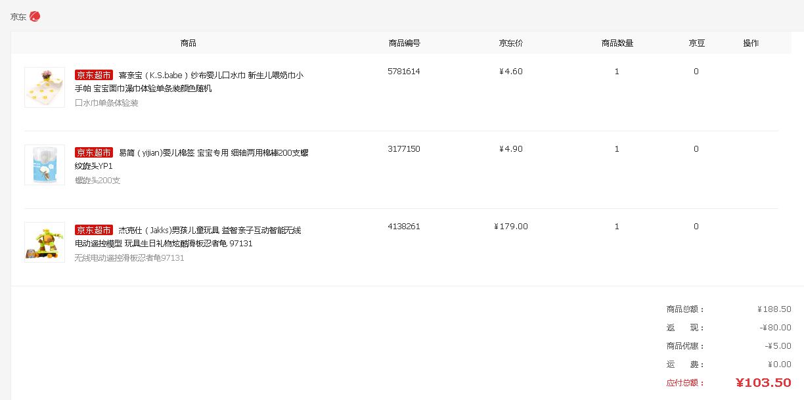This screenshot has height=400, width=804.
Task: Click the -¥5.00 discount amount
Action: click(778, 346)
